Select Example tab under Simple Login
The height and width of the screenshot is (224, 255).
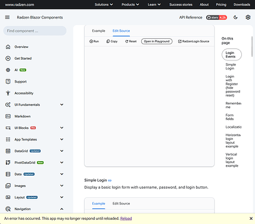click(98, 204)
